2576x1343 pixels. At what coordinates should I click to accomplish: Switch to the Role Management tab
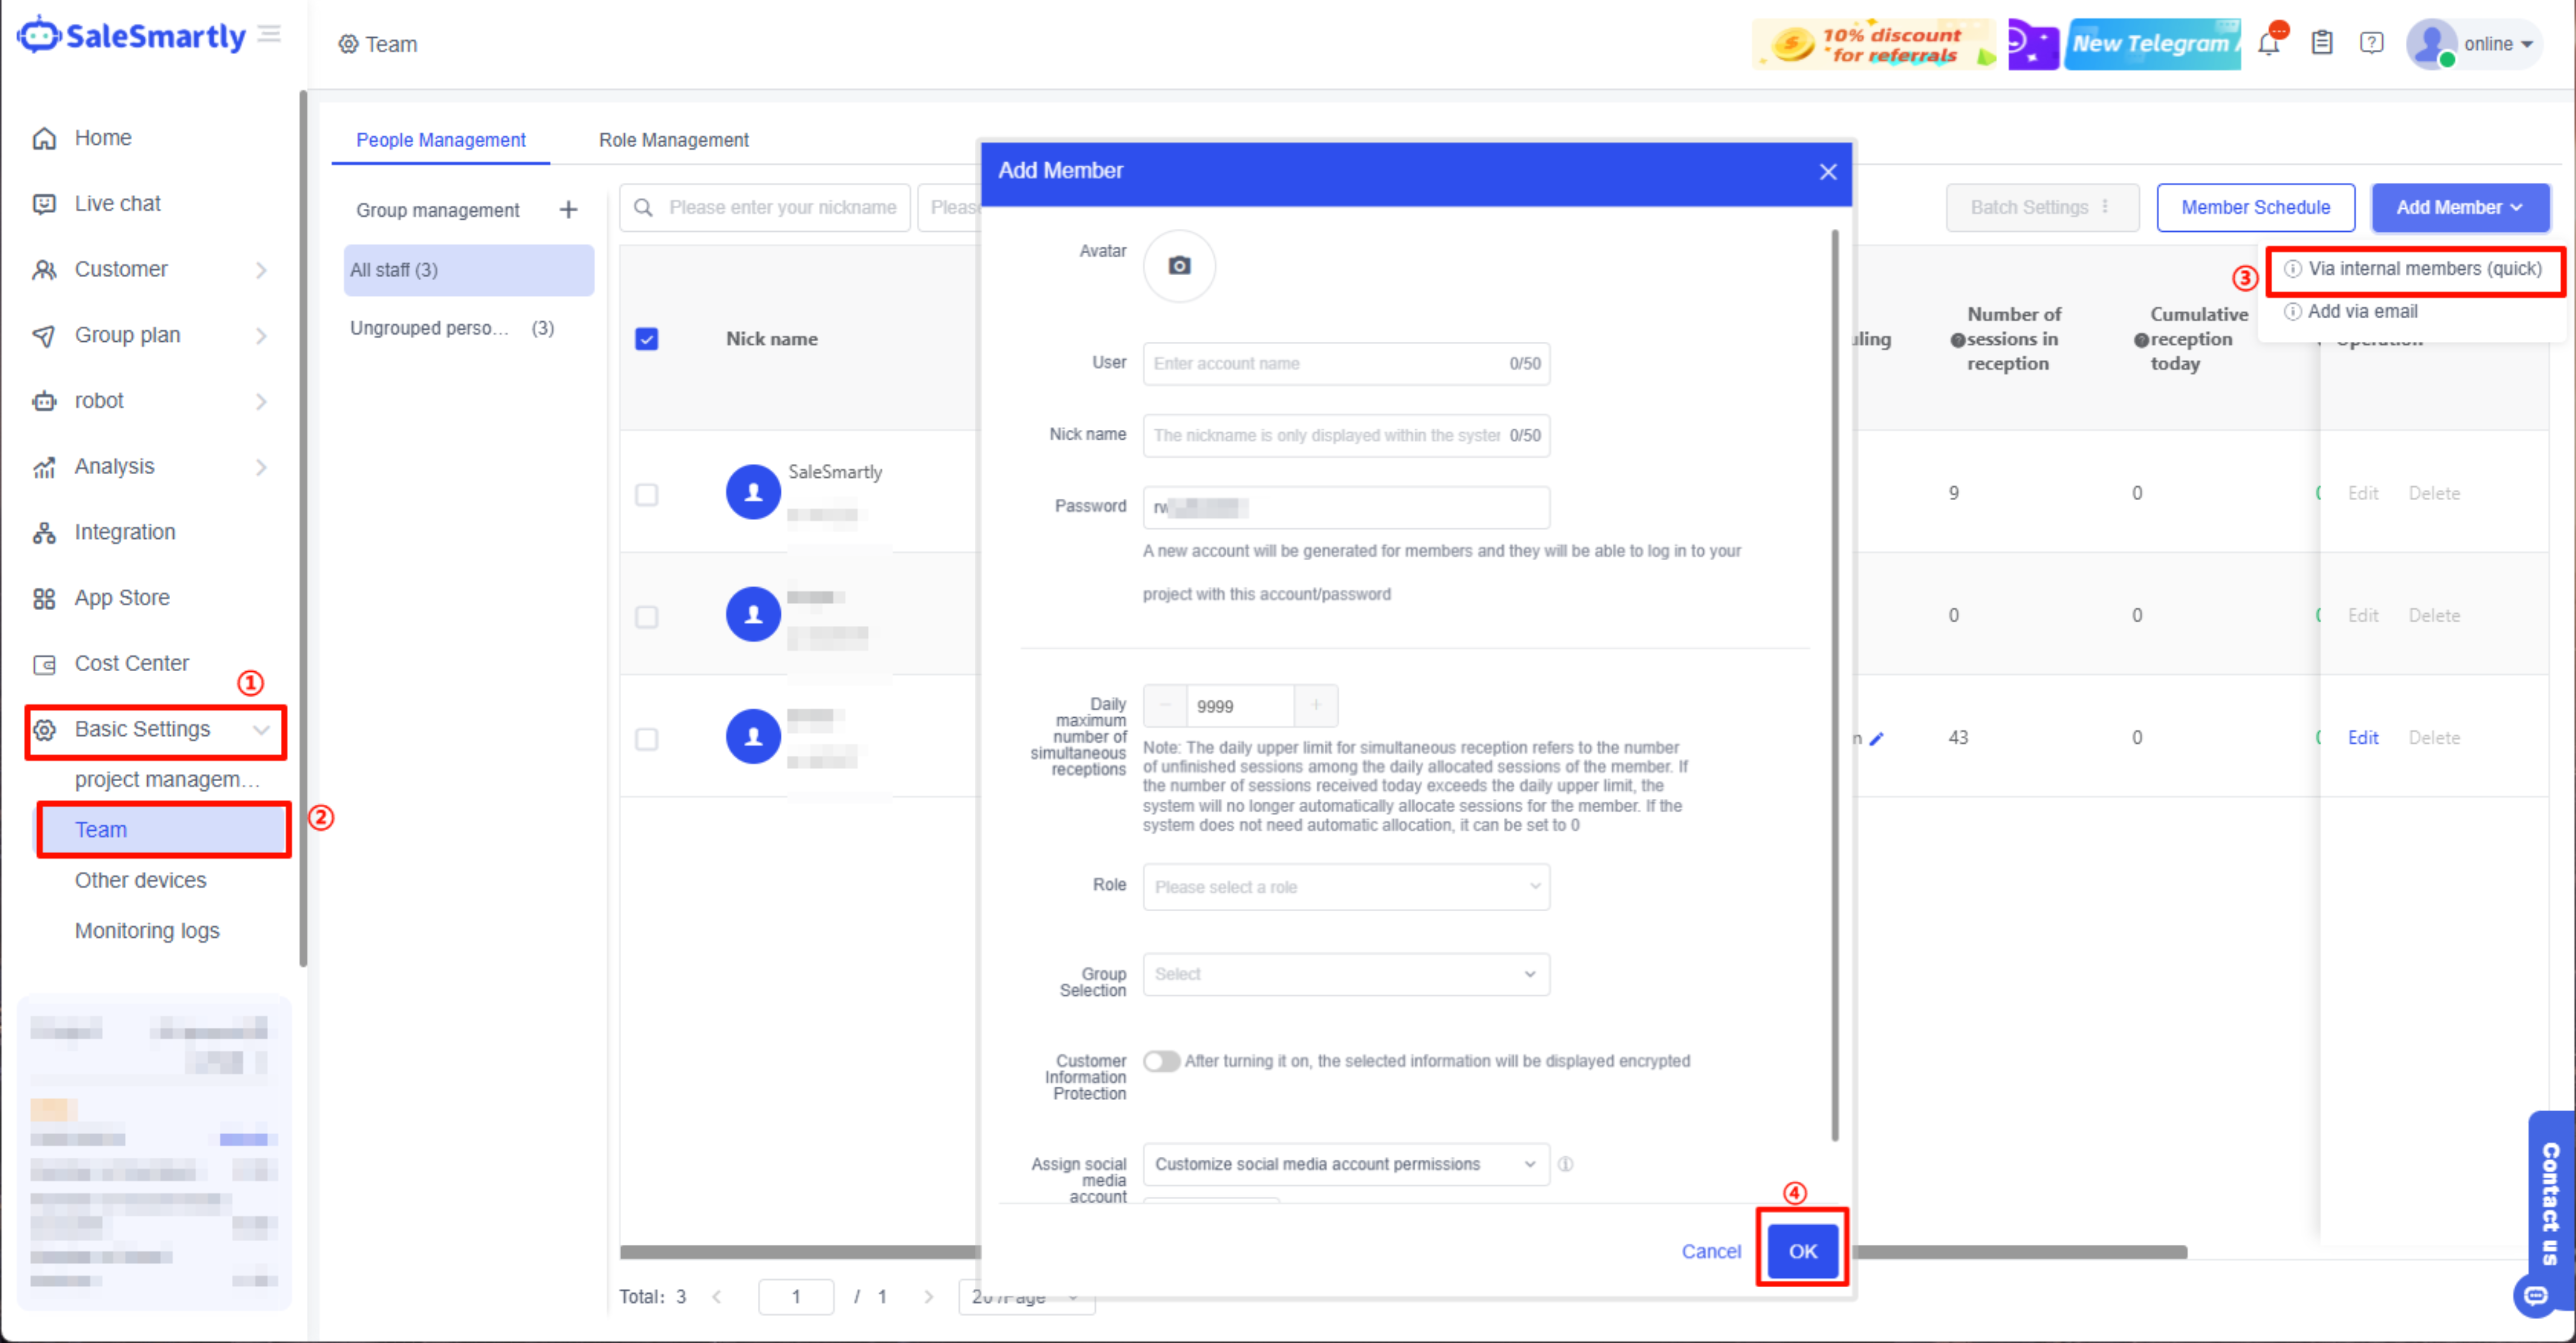673,140
